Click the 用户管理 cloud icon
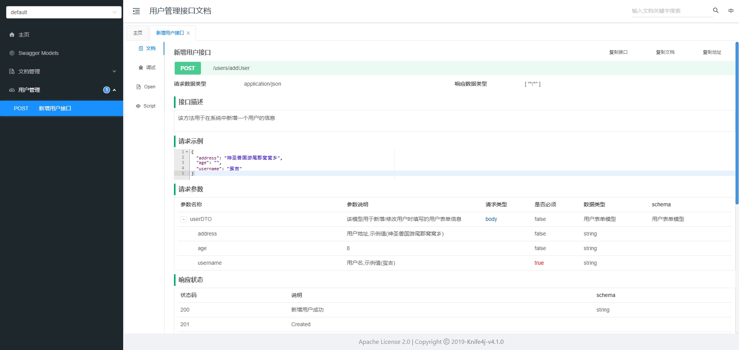This screenshot has height=350, width=739. [x=12, y=90]
